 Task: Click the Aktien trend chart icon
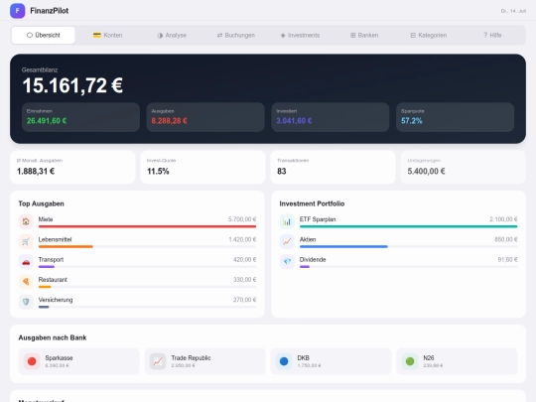(x=287, y=241)
